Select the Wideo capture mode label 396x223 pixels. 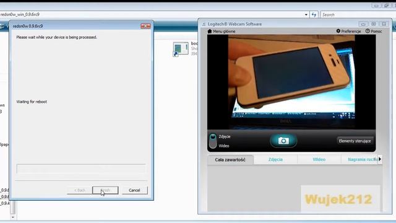click(x=224, y=146)
